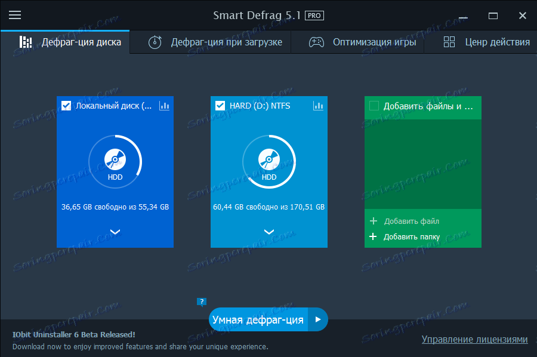Expand options for HARD (D:) card
The height and width of the screenshot is (357, 537).
coord(269,232)
